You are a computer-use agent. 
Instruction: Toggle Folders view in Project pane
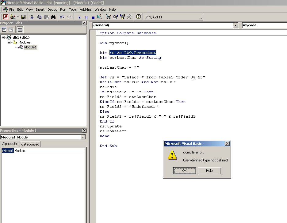pos(20,30)
